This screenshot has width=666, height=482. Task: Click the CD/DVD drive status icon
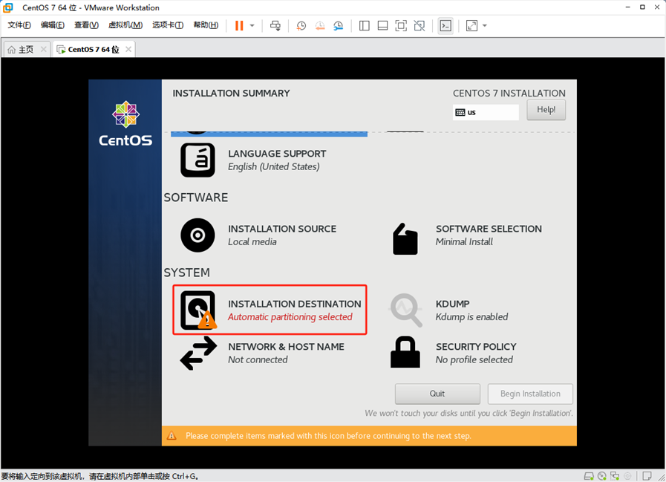pos(602,476)
